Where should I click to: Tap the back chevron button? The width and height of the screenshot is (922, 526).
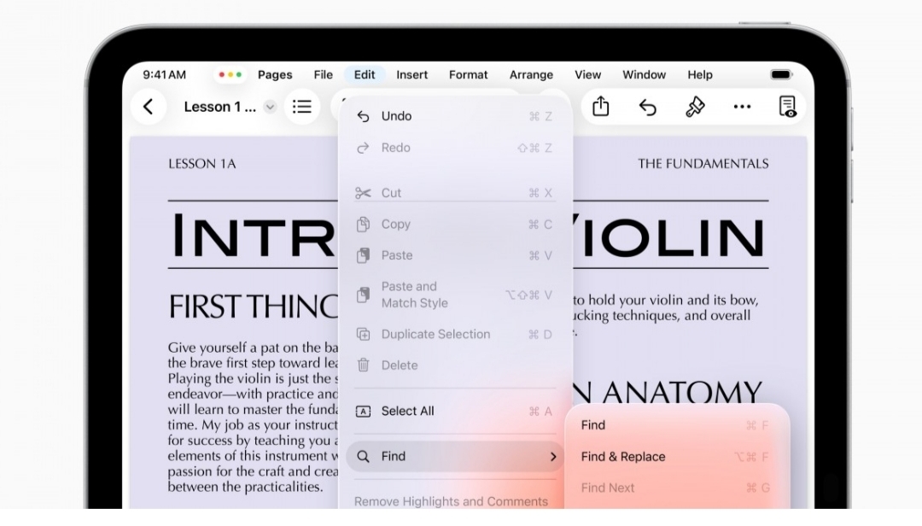[x=149, y=107]
